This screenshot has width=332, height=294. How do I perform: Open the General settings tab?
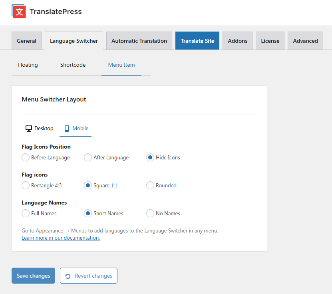point(26,41)
